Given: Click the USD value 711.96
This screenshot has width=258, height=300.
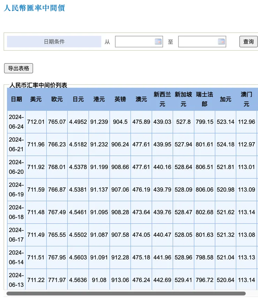Looking at the screenshot, I should point(36,144).
